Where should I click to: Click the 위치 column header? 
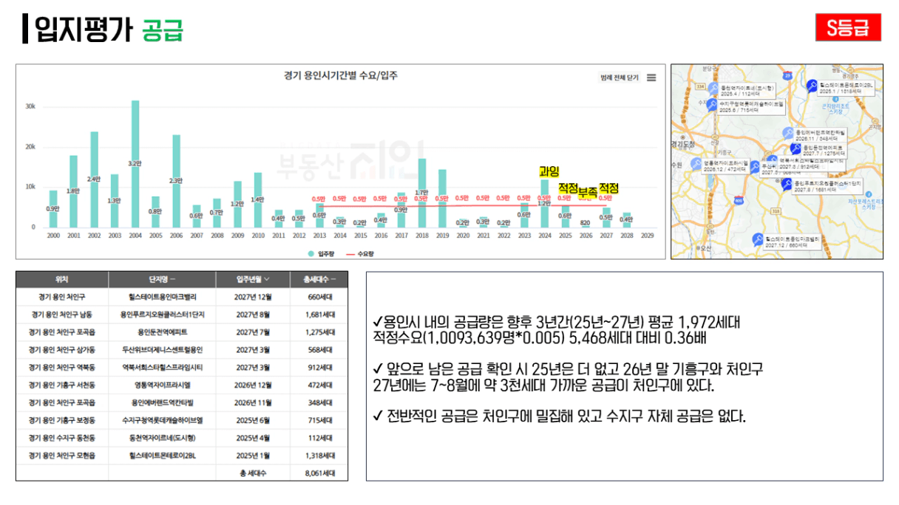click(x=62, y=280)
